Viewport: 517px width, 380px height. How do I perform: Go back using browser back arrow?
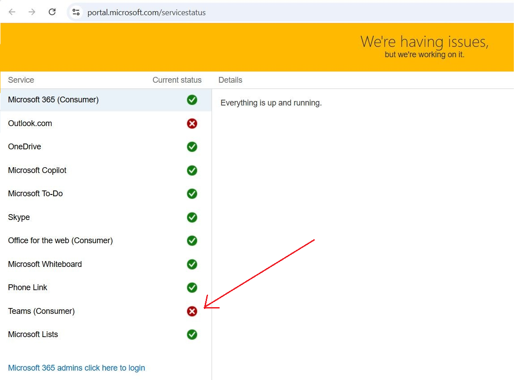pyautogui.click(x=12, y=12)
